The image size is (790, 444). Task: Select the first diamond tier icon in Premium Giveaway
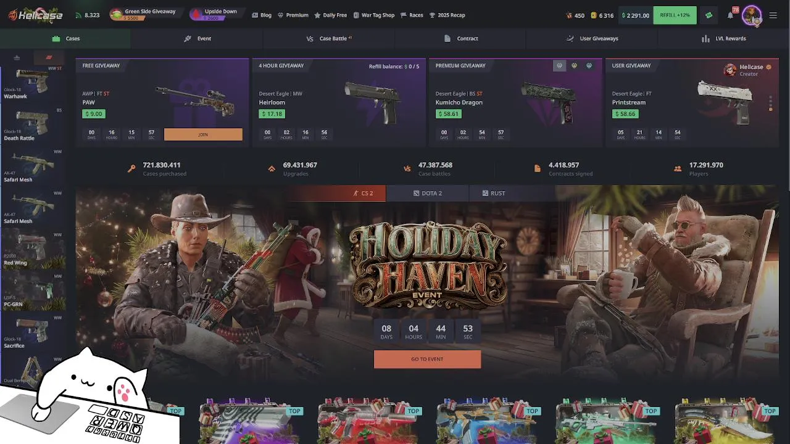tap(559, 65)
